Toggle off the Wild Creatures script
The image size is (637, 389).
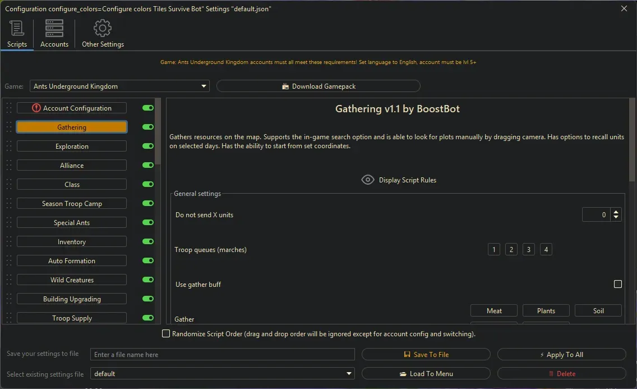click(x=148, y=280)
